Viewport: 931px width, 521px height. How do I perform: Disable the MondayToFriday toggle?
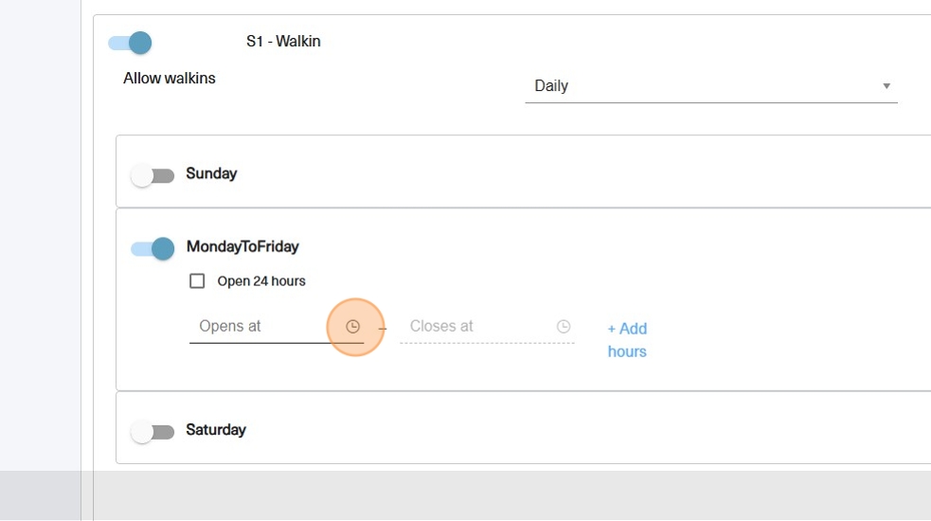[x=153, y=248]
